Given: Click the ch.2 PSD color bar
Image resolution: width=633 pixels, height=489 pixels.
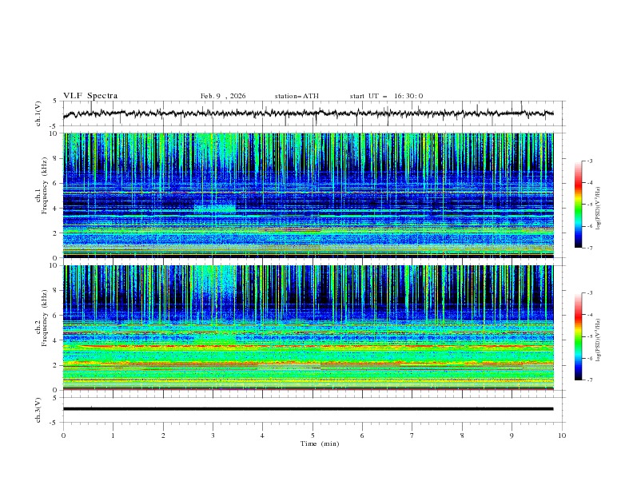Looking at the screenshot, I should pyautogui.click(x=579, y=336).
